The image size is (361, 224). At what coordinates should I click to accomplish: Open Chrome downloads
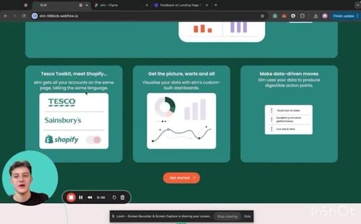[x=316, y=16]
